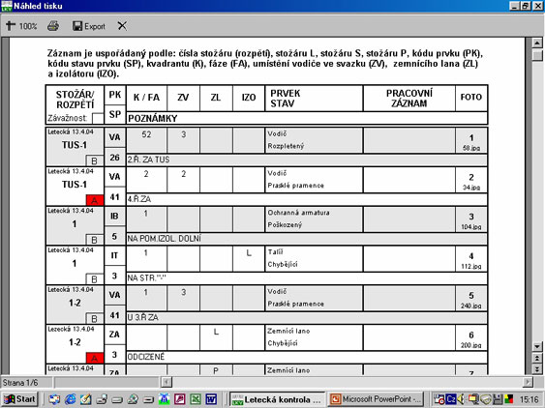Click photo number 1 cell 58.jpg
This screenshot has width=545, height=408.
click(471, 140)
